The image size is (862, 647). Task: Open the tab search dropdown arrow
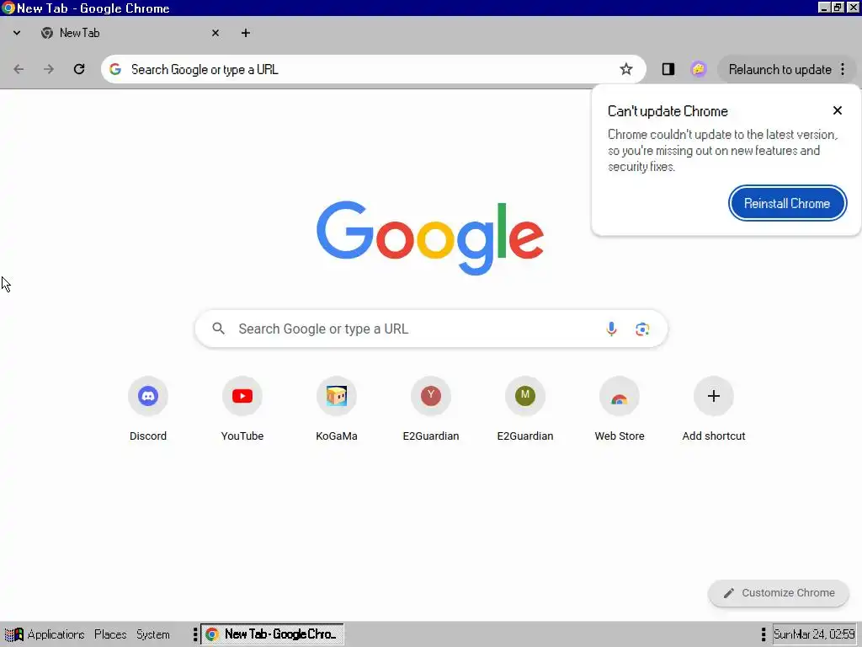[17, 33]
